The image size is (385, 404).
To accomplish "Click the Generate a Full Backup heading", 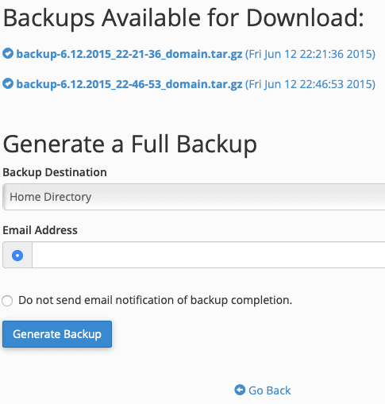I will click(130, 144).
